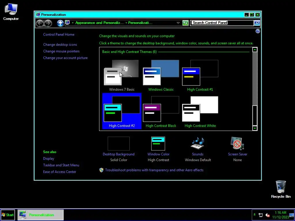This screenshot has height=221, width=295.
Task: Select the Windows 7 Basic theme
Action: point(122,76)
